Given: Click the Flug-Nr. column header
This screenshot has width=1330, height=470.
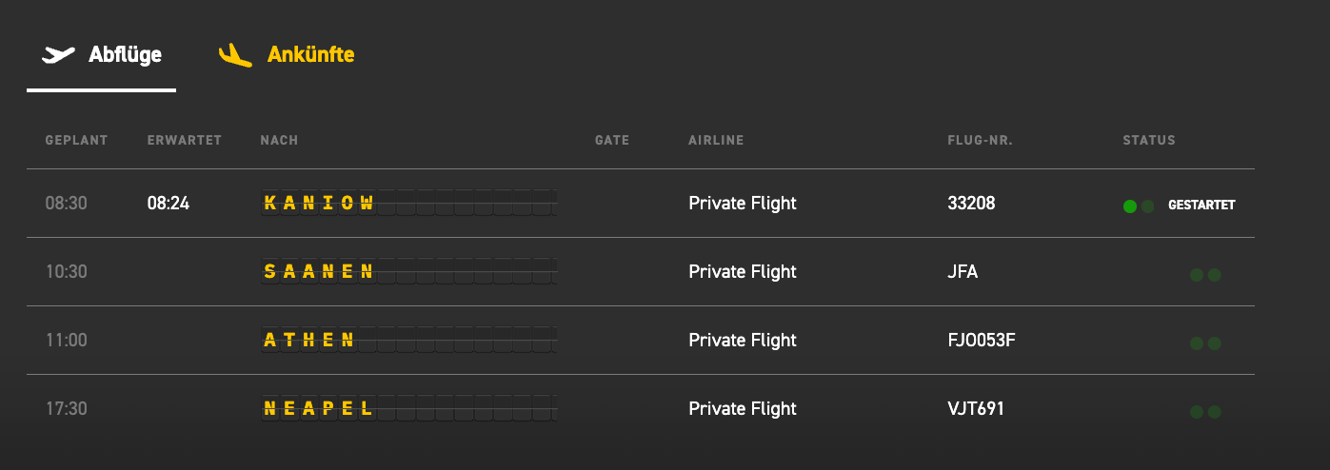Looking at the screenshot, I should (x=980, y=141).
